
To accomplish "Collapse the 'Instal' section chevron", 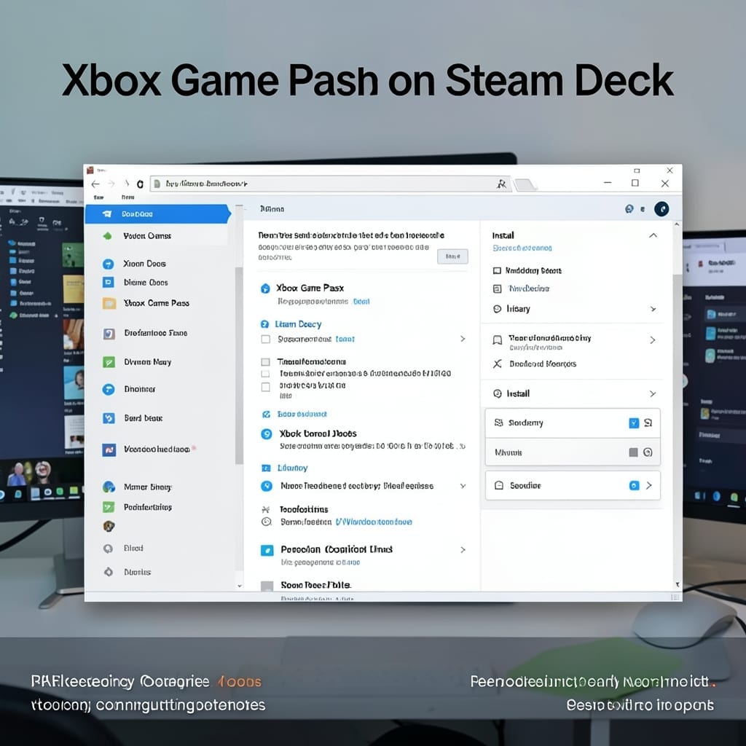I will (653, 235).
